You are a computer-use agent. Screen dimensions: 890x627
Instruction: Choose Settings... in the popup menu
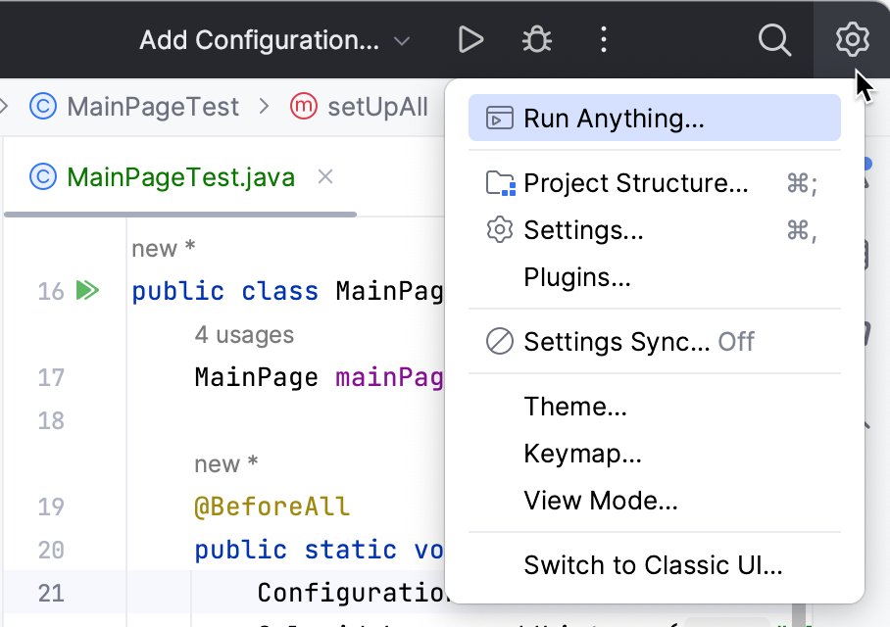(x=583, y=230)
